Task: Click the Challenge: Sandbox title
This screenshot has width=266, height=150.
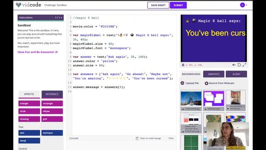Action: coord(55,5)
